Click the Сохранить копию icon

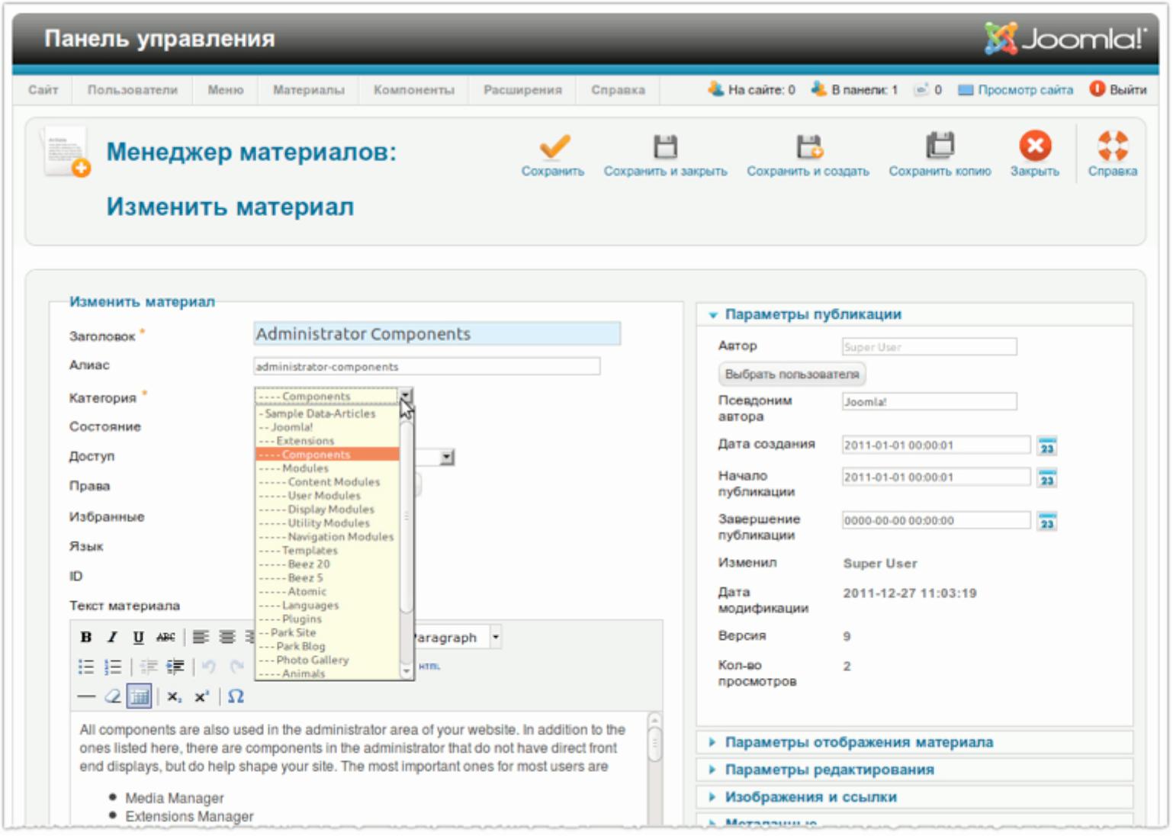(x=940, y=146)
